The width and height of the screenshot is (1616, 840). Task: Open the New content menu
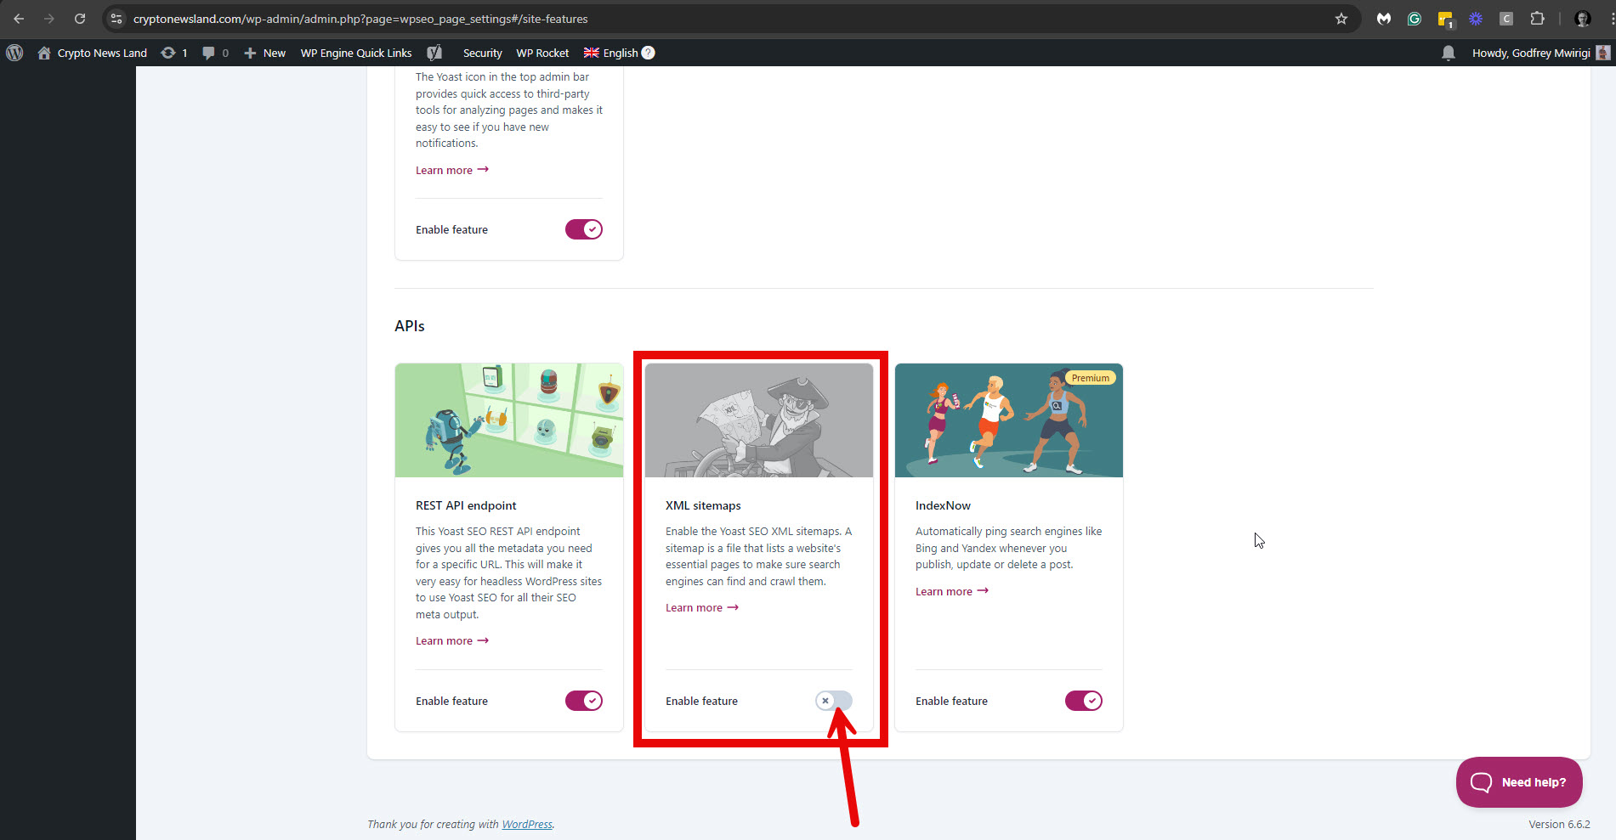(264, 53)
